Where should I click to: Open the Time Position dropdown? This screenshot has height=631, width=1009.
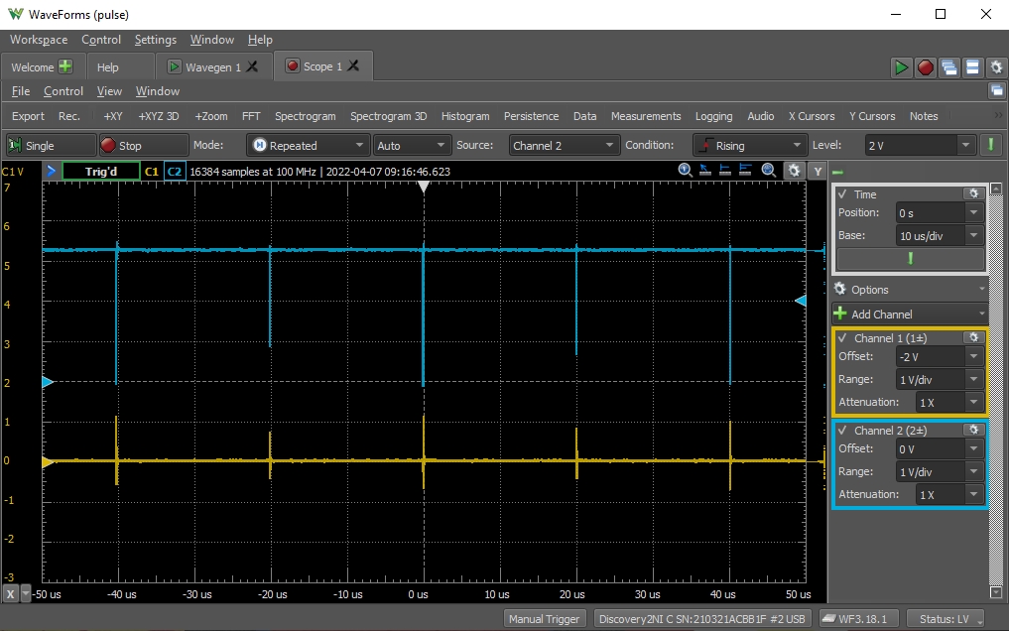(x=973, y=212)
